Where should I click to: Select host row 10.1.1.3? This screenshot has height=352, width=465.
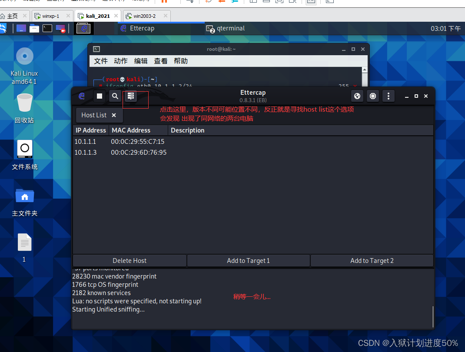click(x=253, y=153)
